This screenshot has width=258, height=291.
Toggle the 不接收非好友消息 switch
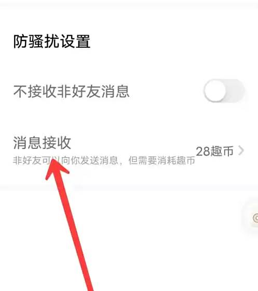(x=224, y=91)
